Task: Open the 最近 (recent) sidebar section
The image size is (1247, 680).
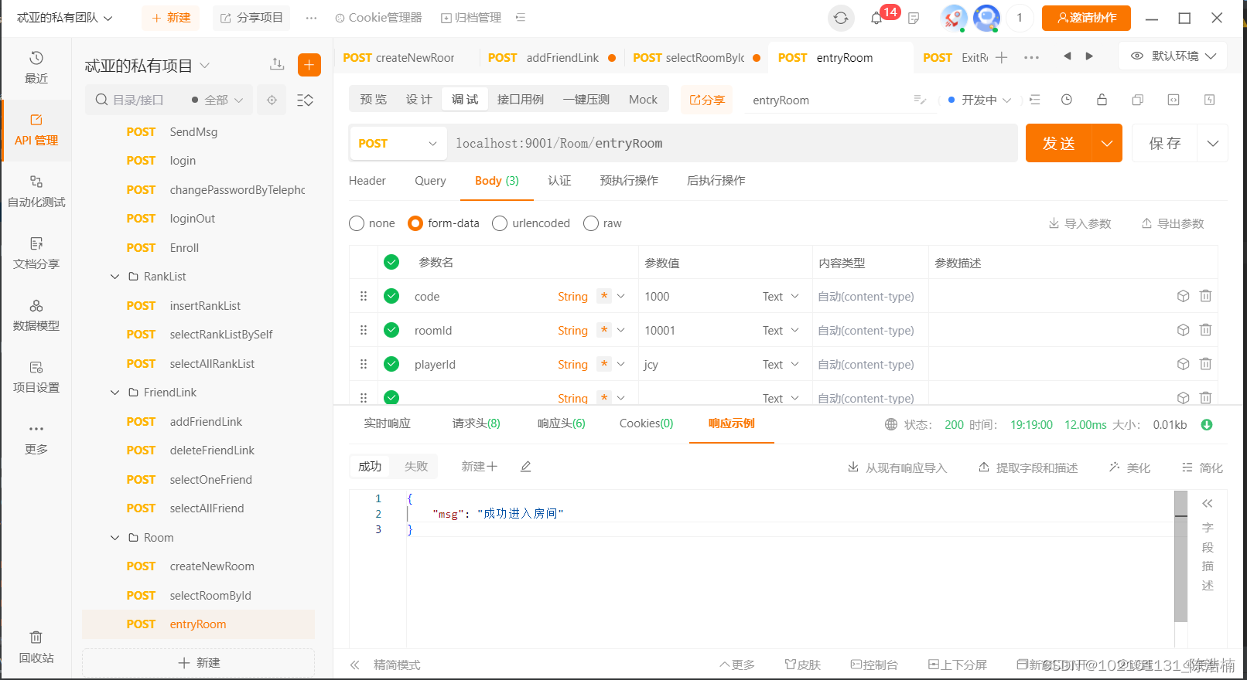Action: (x=36, y=67)
